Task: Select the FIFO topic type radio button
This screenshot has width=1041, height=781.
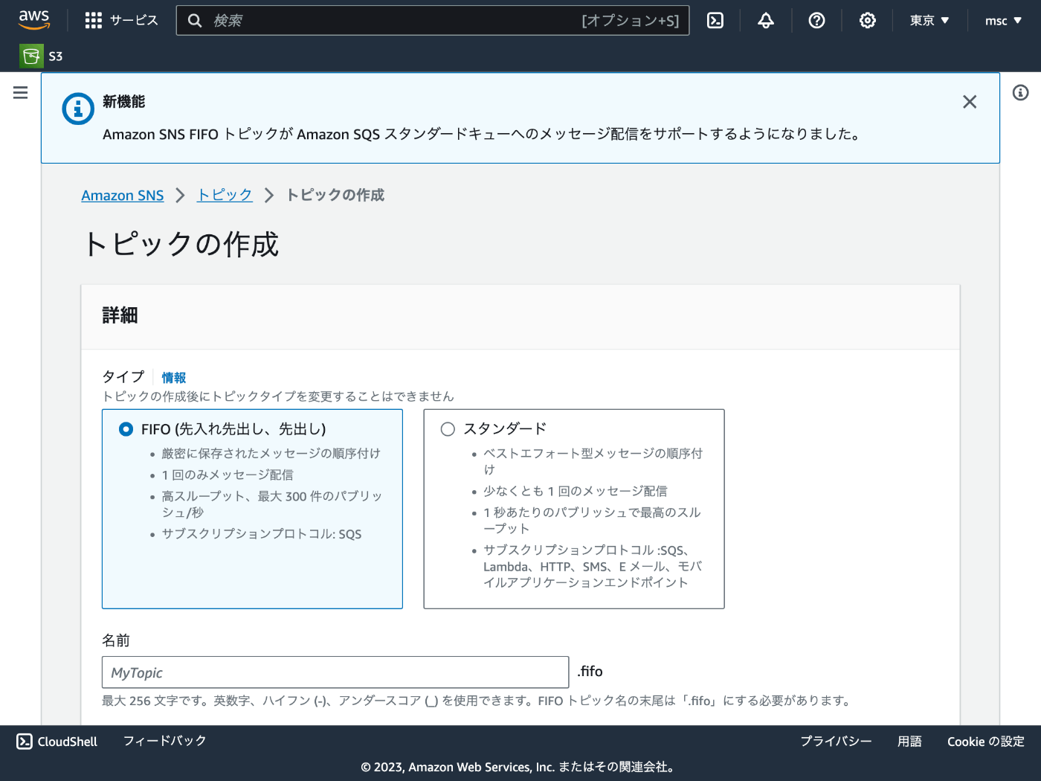Action: pos(126,429)
